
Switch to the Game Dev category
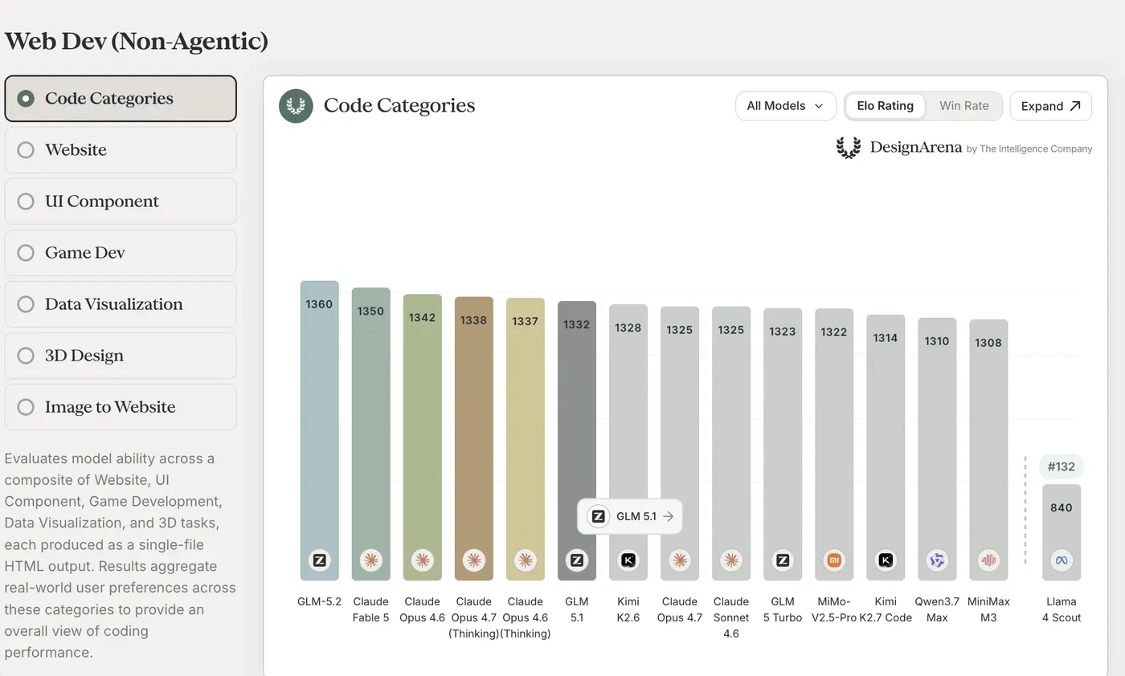(121, 253)
